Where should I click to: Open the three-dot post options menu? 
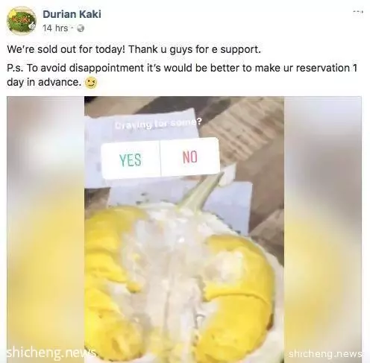pyautogui.click(x=358, y=11)
